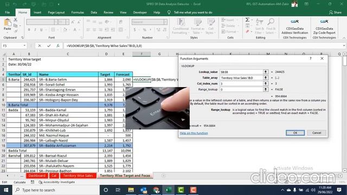Open the Cal sheet tab

tap(54, 175)
